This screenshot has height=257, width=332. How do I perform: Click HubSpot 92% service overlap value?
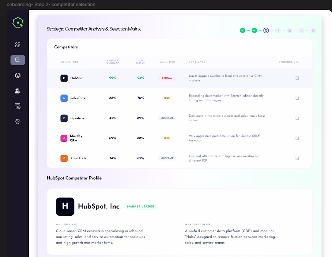coord(113,78)
